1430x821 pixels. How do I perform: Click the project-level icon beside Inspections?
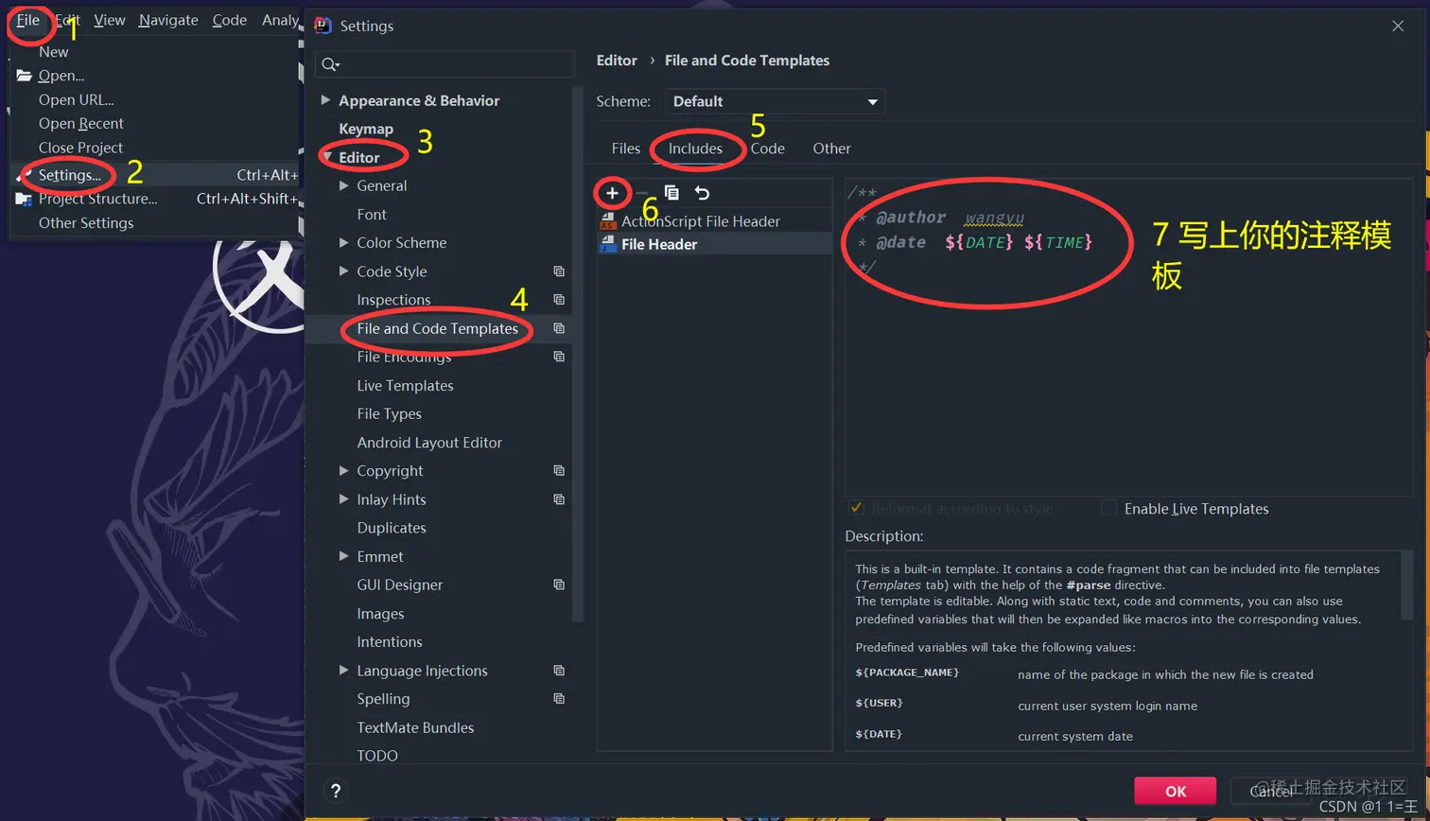(559, 300)
